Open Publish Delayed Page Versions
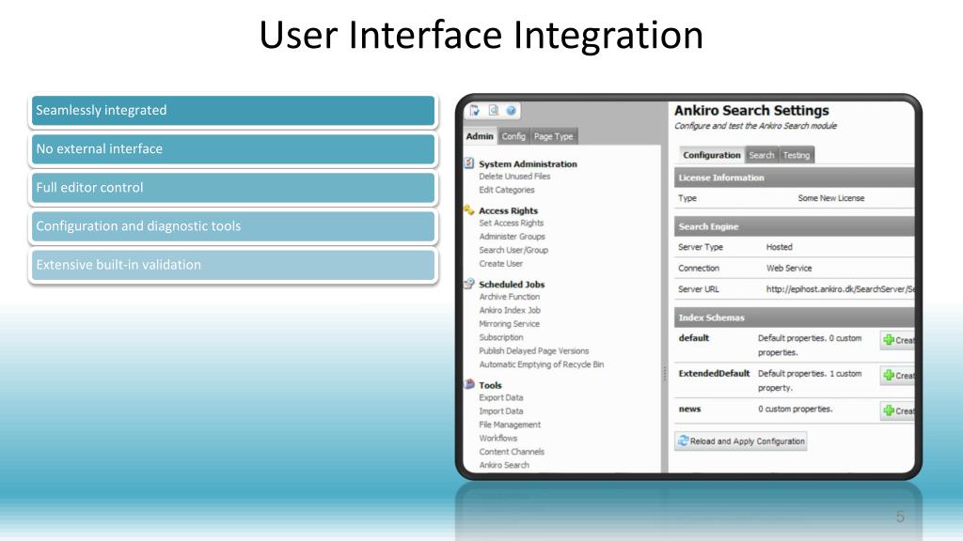The height and width of the screenshot is (541, 963). point(534,350)
